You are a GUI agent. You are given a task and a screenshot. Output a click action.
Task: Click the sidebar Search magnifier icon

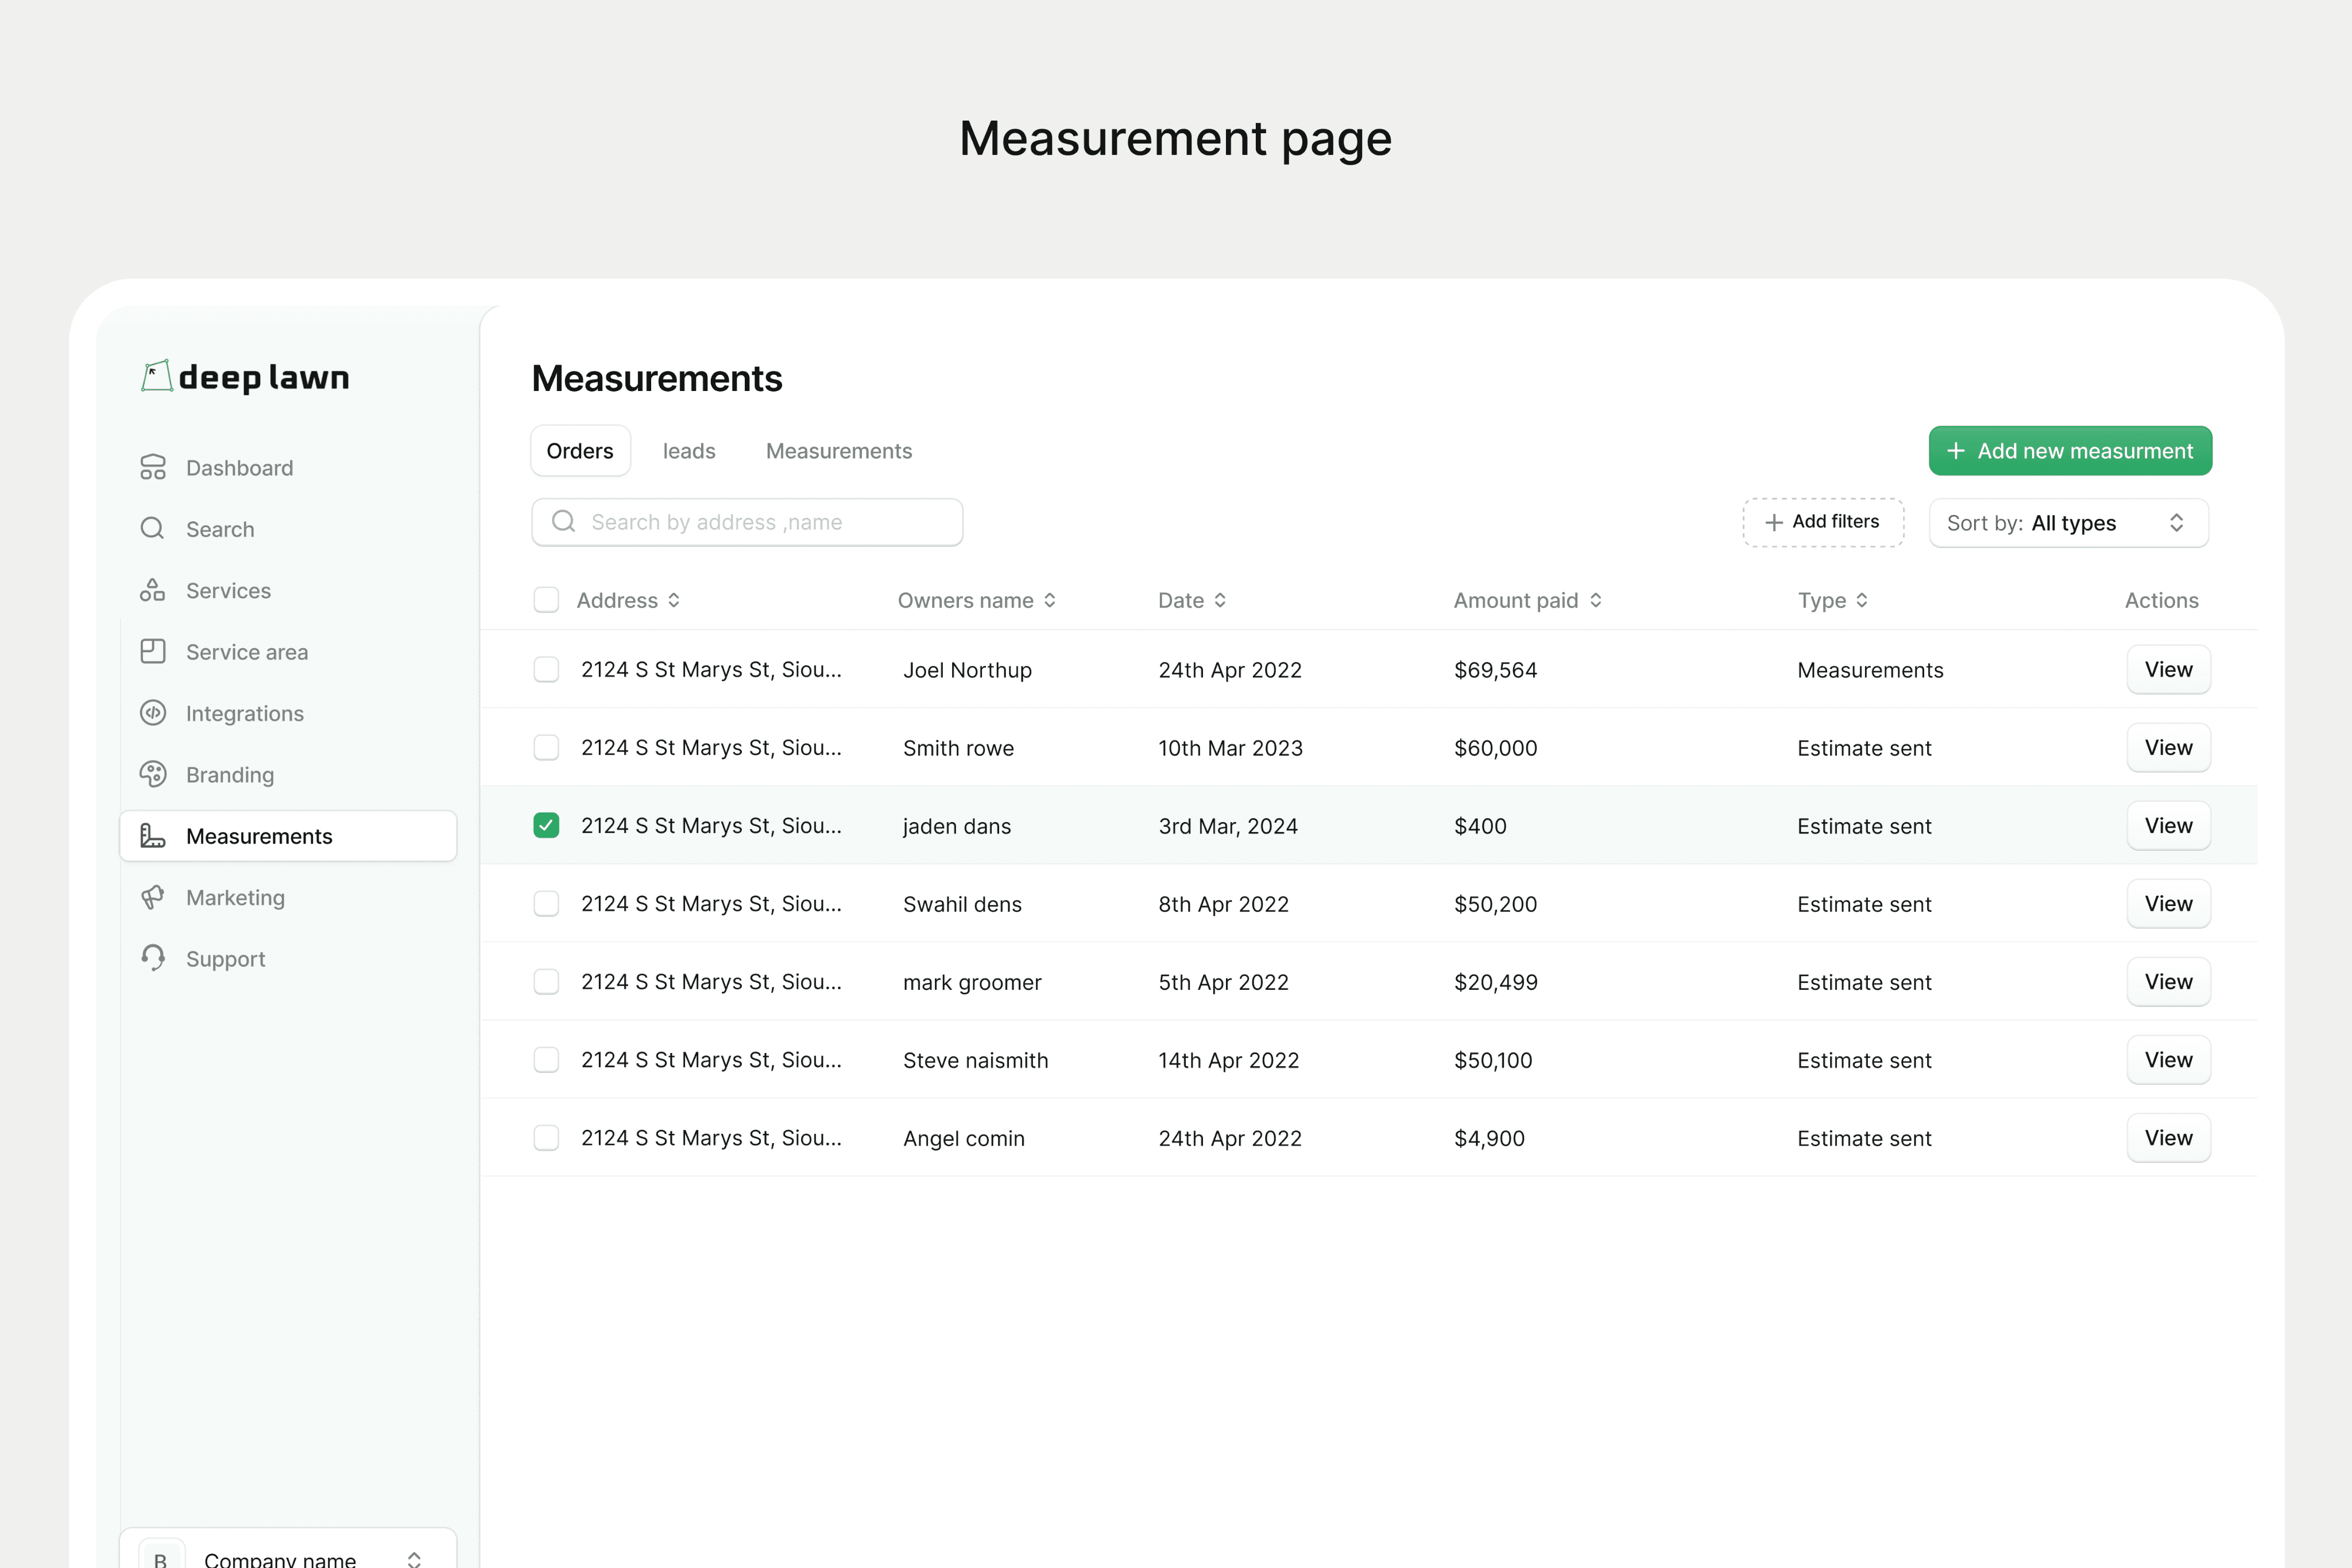pyautogui.click(x=152, y=528)
